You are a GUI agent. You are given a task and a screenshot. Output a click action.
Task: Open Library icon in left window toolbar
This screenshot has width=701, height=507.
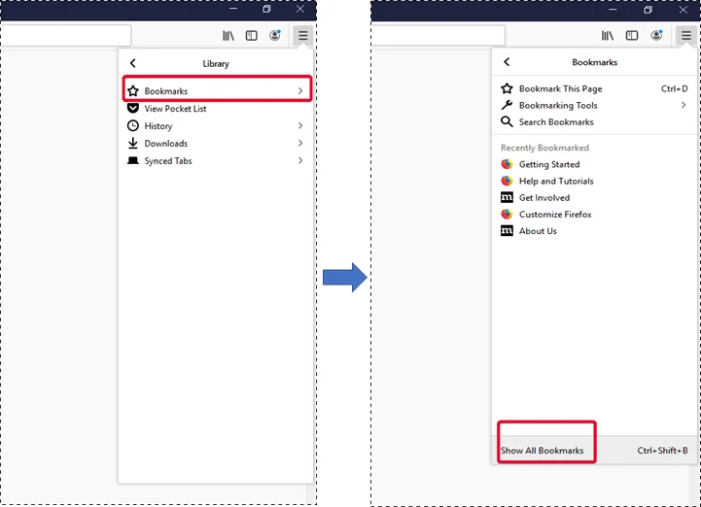tap(228, 36)
